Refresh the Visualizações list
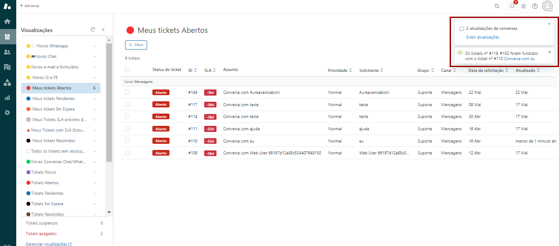Viewport: 559px width, 246px height. 93,30
